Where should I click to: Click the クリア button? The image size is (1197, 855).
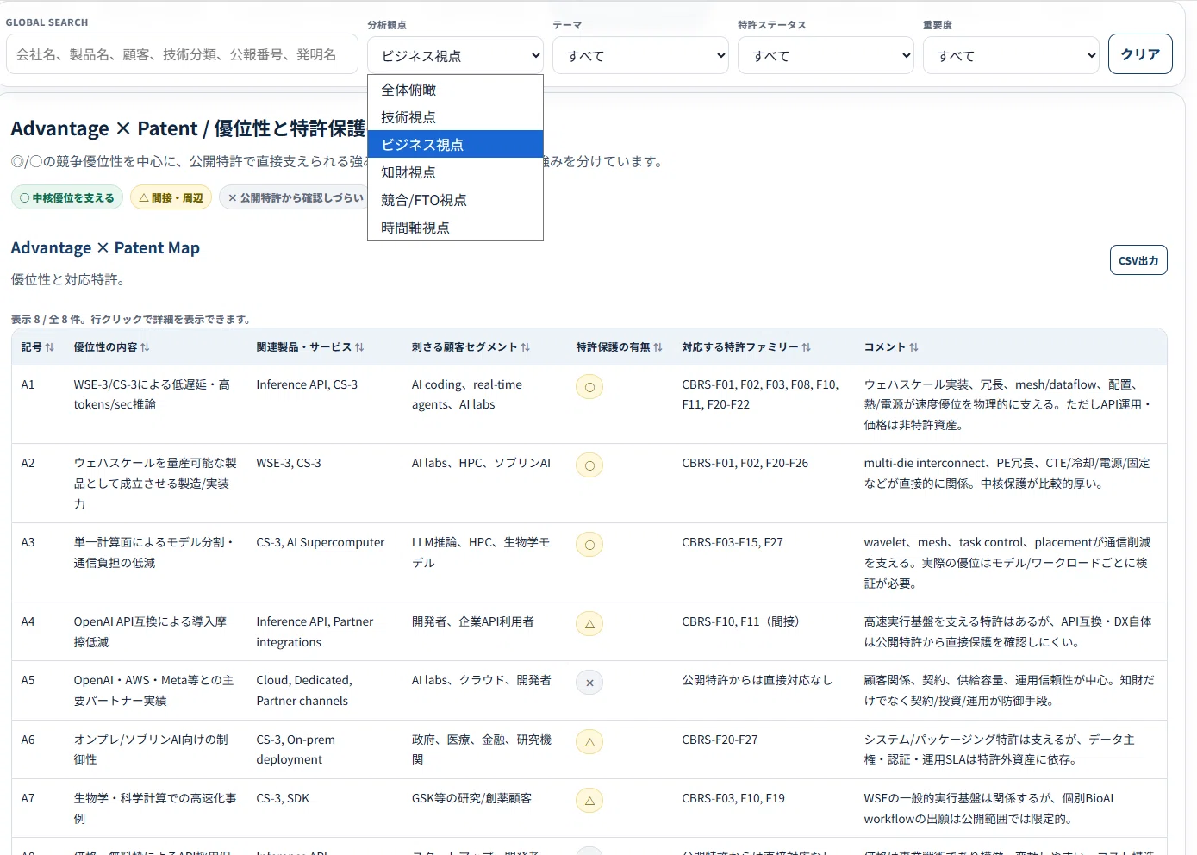pos(1140,54)
